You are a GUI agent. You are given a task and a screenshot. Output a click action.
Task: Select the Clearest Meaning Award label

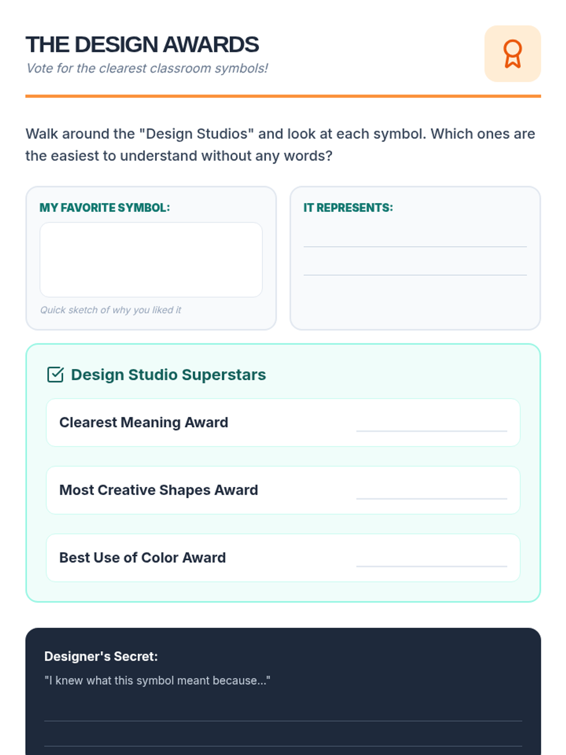coord(143,422)
